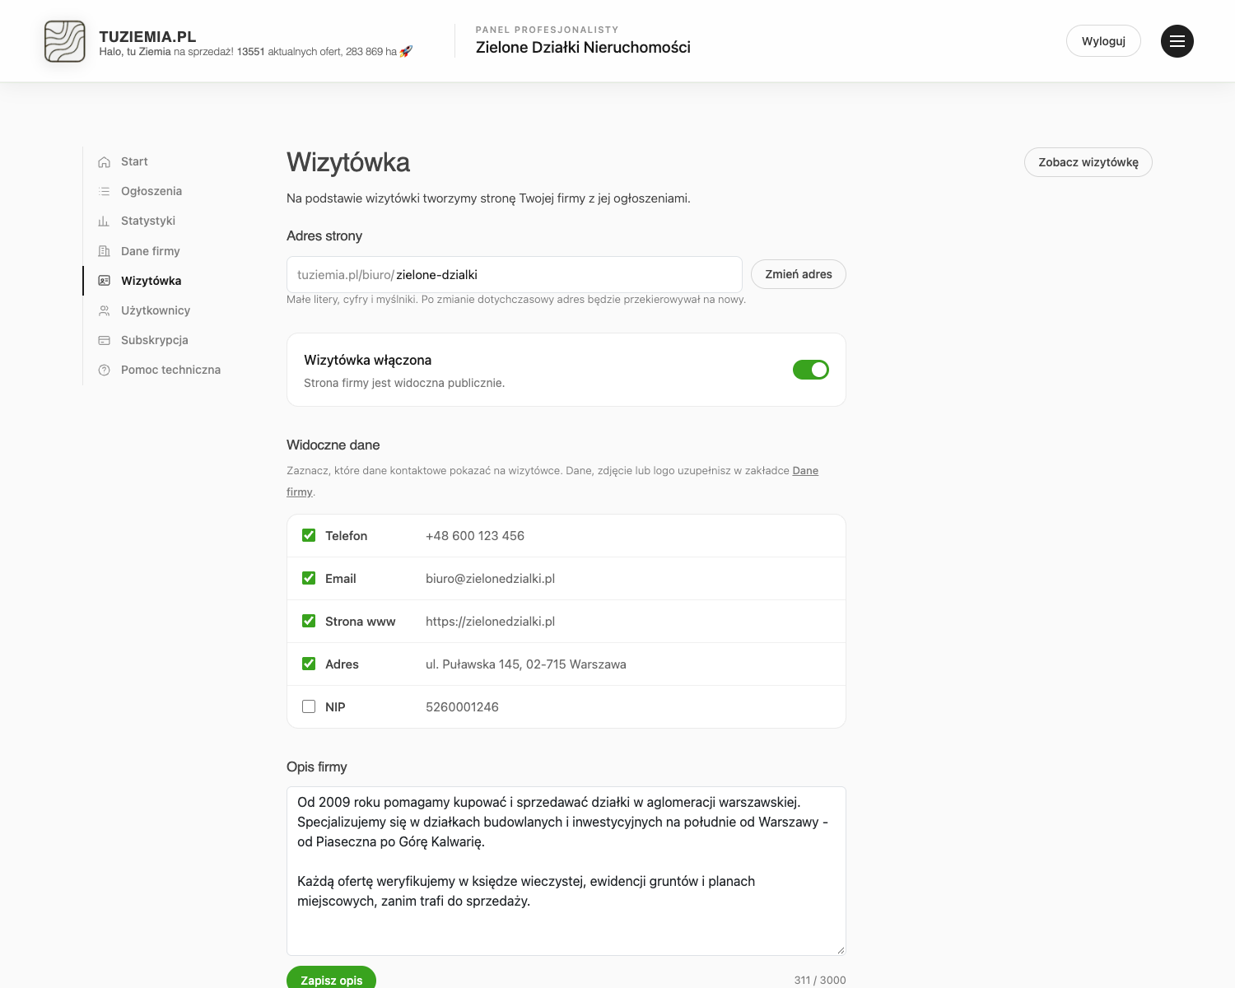Viewport: 1235px width, 988px height.
Task: Click the Pomoc techniczna question icon
Action: point(104,370)
